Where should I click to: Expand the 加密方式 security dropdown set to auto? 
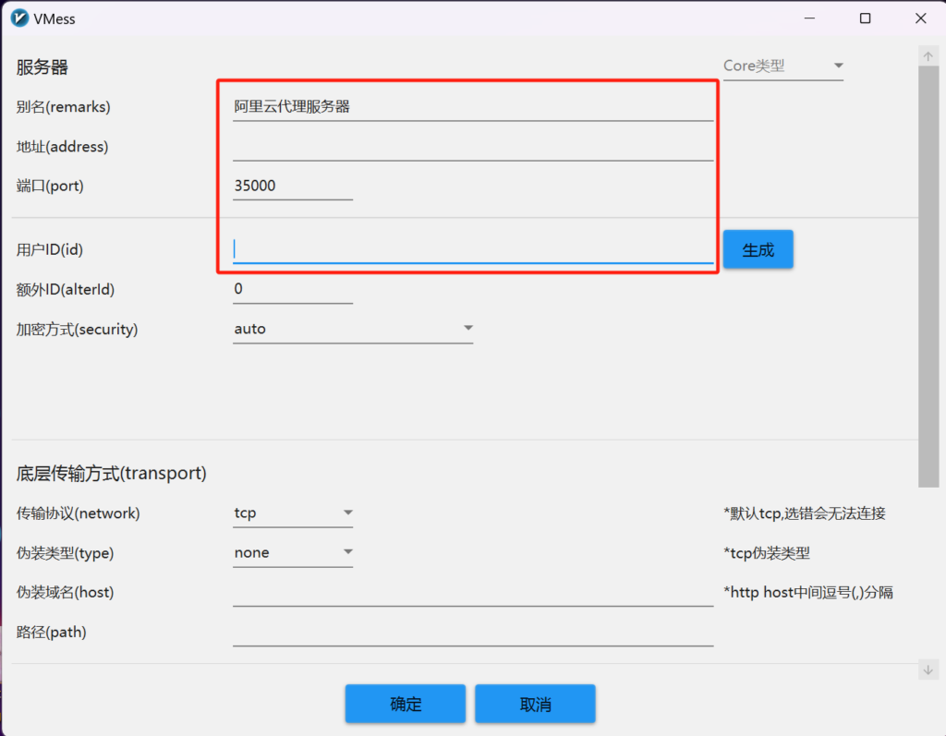(x=353, y=329)
